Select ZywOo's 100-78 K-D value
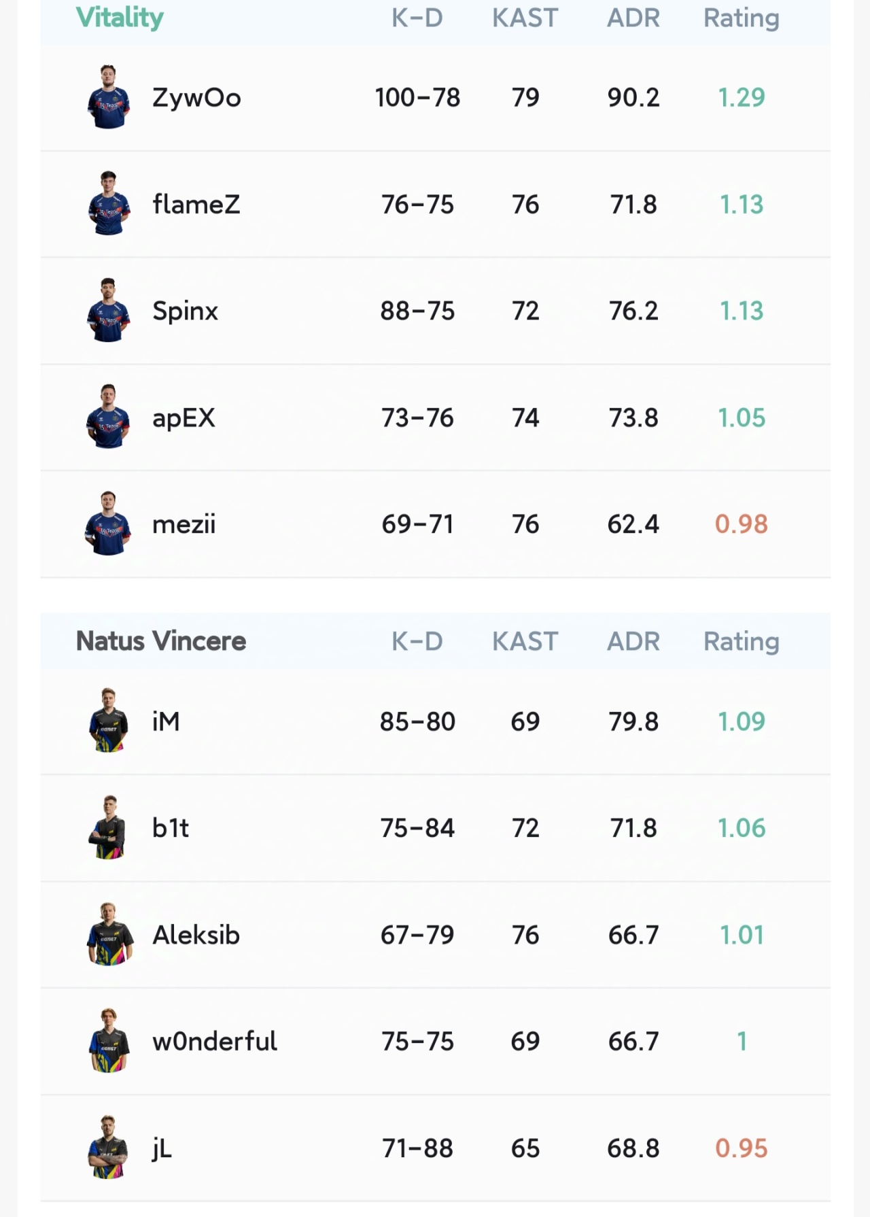Screen dimensions: 870x1217 pyautogui.click(x=417, y=98)
